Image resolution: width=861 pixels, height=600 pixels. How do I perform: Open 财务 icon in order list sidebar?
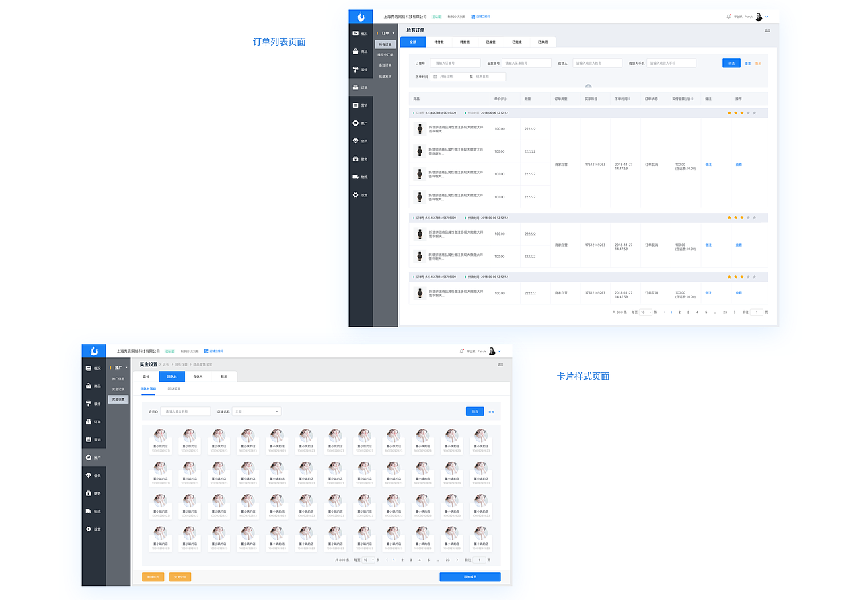(x=355, y=159)
